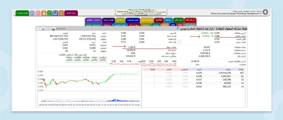Click the base volume 29.049 M

point(131,50)
